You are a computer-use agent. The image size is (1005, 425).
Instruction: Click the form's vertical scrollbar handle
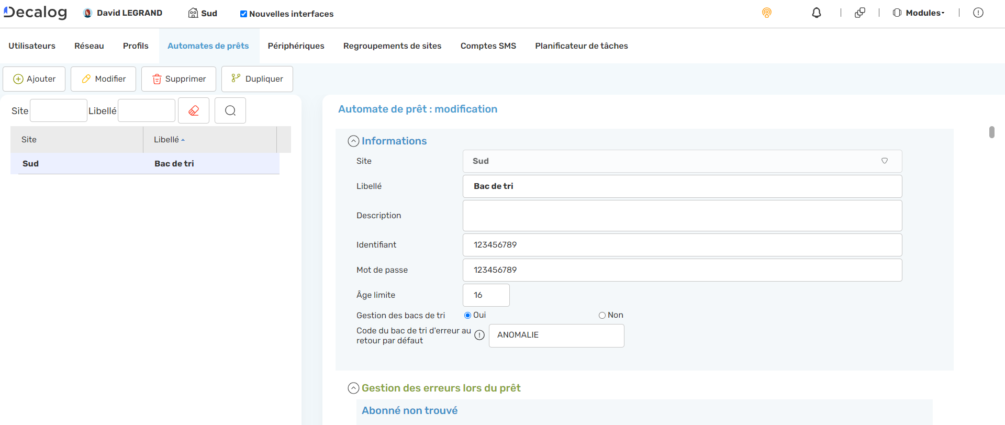(x=991, y=132)
